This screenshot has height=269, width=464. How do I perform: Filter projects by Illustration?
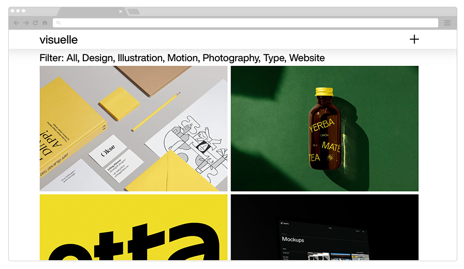click(140, 58)
